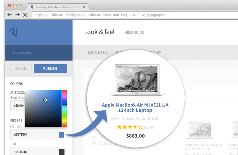Click the #557EBB Header hex field
The width and height of the screenshot is (238, 155).
point(33,135)
